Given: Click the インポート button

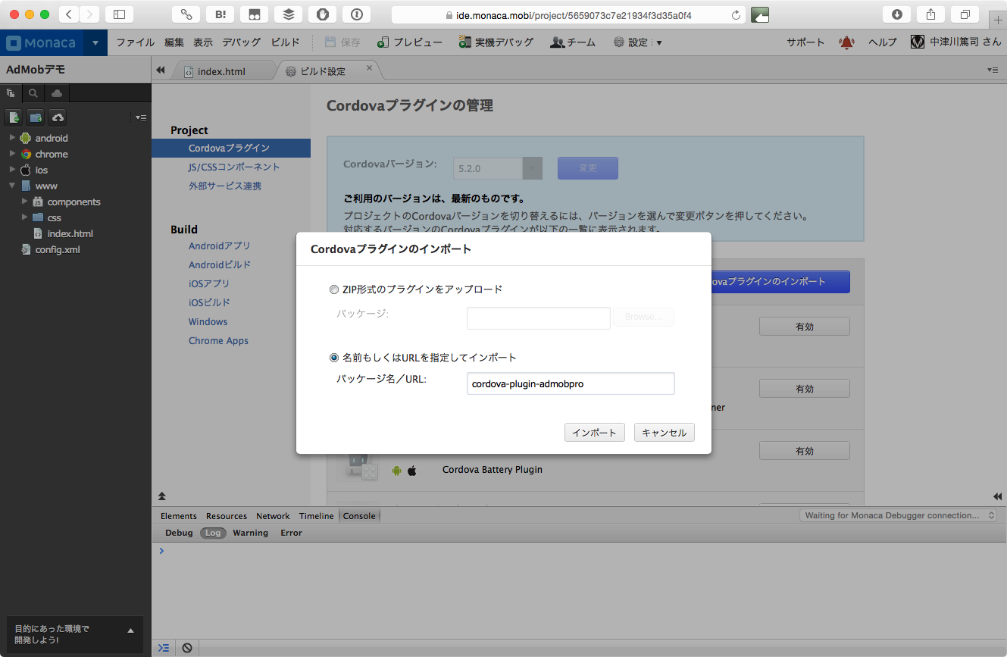Looking at the screenshot, I should pyautogui.click(x=595, y=433).
